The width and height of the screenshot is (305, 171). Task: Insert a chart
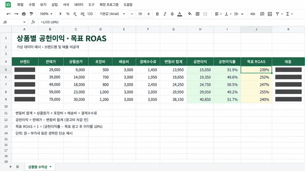click(x=270, y=14)
